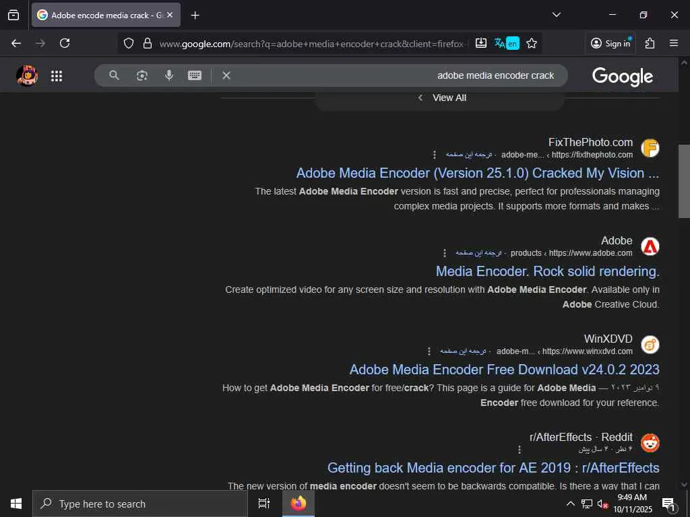Click the Adobe favicon icon
This screenshot has height=517, width=690.
pos(650,246)
